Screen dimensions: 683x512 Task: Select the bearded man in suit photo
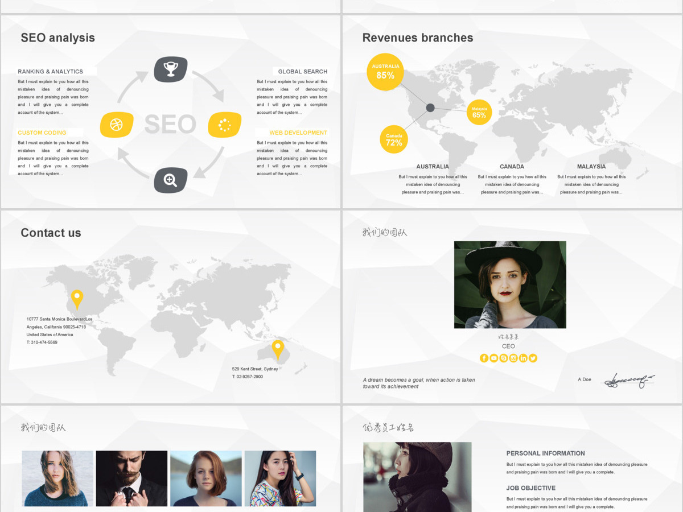click(x=131, y=478)
